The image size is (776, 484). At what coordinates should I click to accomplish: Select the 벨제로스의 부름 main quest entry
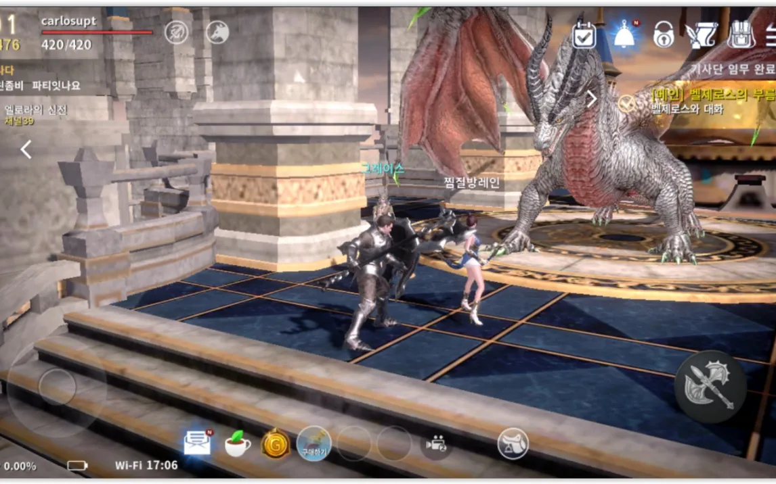click(711, 95)
